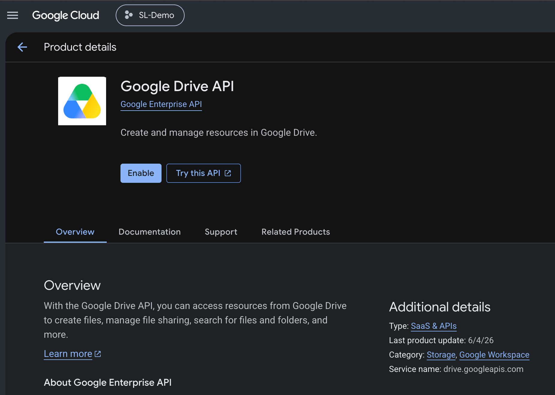The image size is (555, 395).
Task: Click the 'Additional details' heading
Action: [x=440, y=307]
